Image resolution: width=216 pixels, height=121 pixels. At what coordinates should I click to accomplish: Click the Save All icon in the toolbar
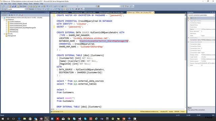coord(15,6)
